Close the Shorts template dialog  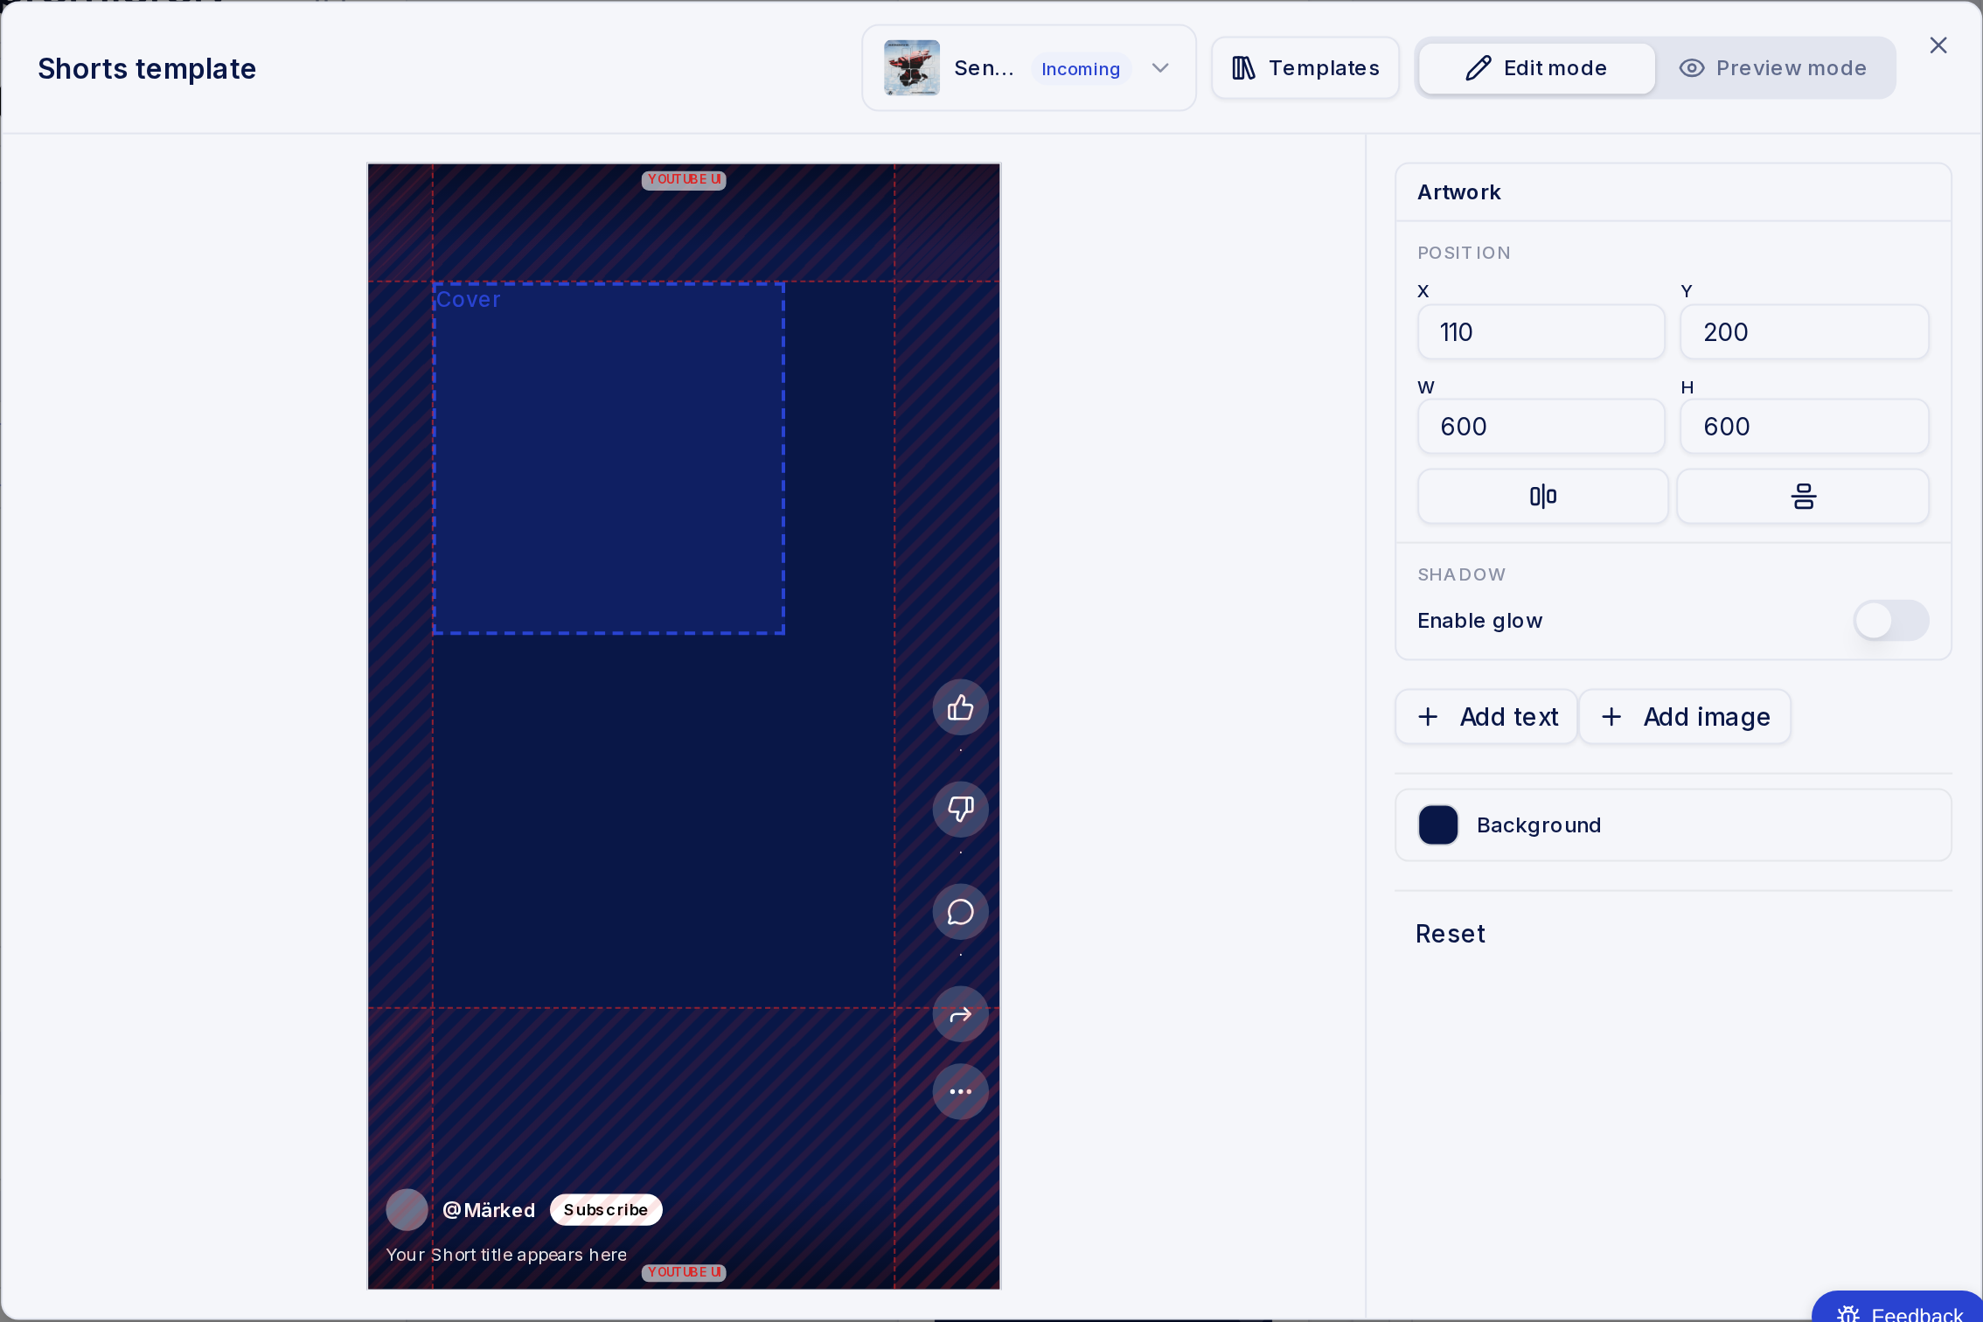(1938, 45)
